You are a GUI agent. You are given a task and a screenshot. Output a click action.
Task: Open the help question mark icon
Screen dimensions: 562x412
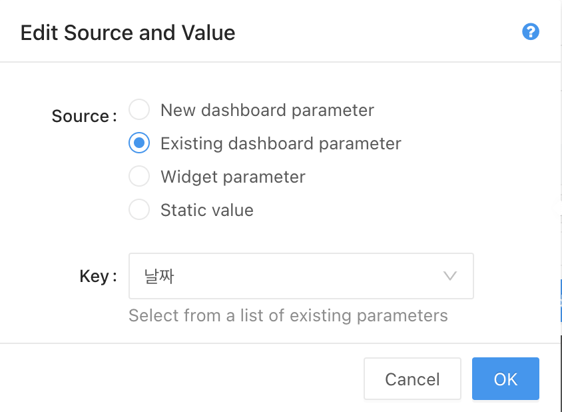coord(531,32)
